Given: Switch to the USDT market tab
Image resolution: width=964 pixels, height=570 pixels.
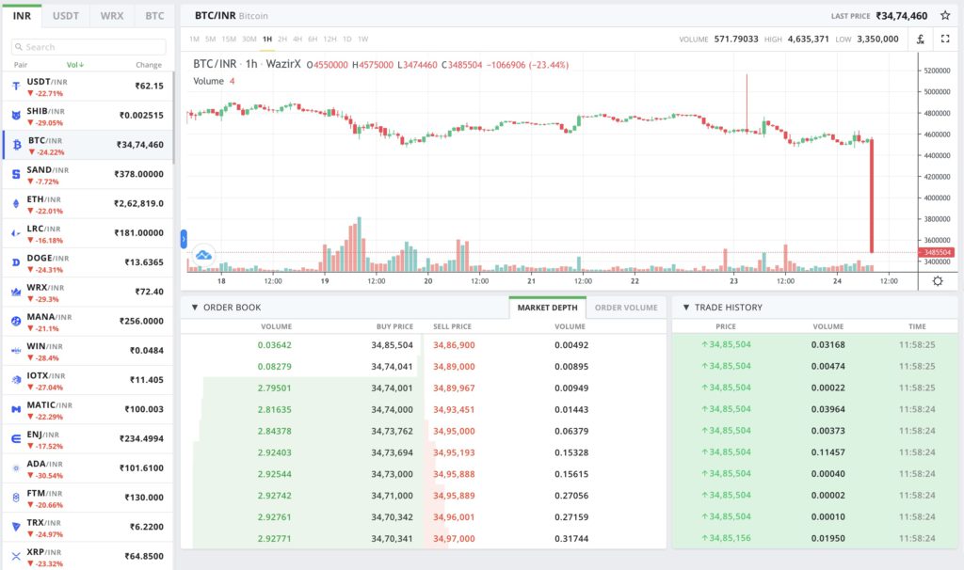Looking at the screenshot, I should tap(66, 16).
